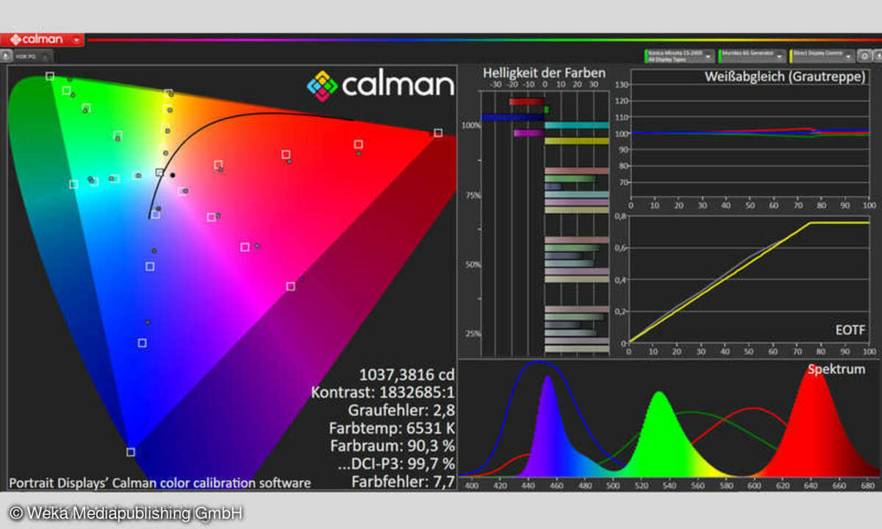Click the 1037,3816 cd luminance reading
Screen dimensions: 882x529
[x=406, y=374]
